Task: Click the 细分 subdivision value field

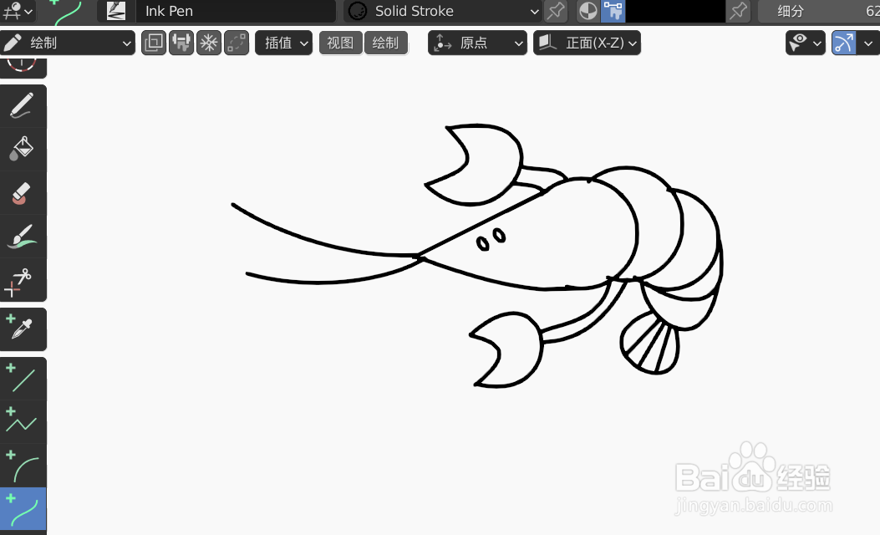Action: coord(819,11)
